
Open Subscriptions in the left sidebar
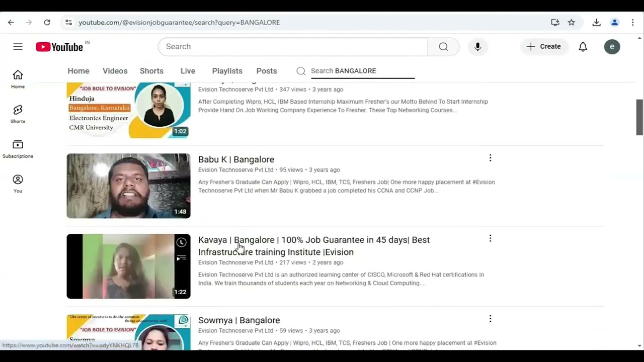tap(18, 149)
